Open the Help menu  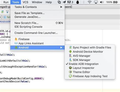point(49,2)
